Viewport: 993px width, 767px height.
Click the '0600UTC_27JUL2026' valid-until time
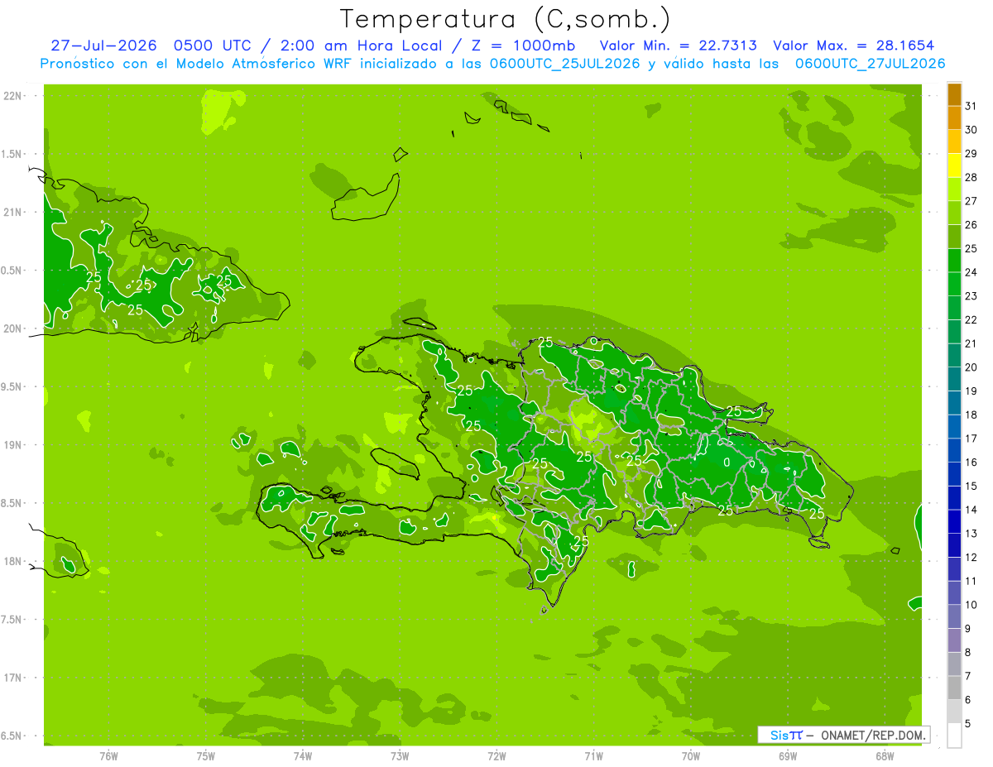click(x=870, y=64)
